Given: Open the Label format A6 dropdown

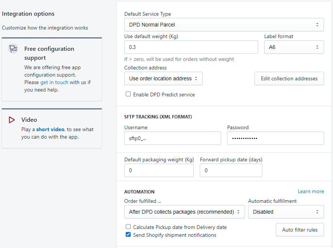Looking at the screenshot, I should [294, 47].
